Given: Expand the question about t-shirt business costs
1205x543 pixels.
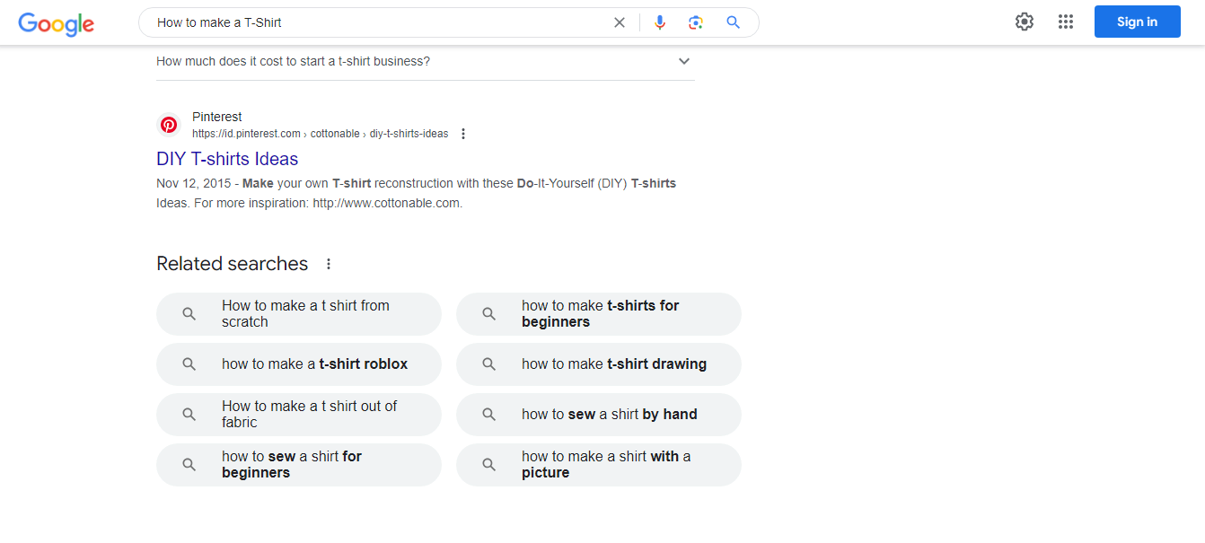Looking at the screenshot, I should [683, 60].
